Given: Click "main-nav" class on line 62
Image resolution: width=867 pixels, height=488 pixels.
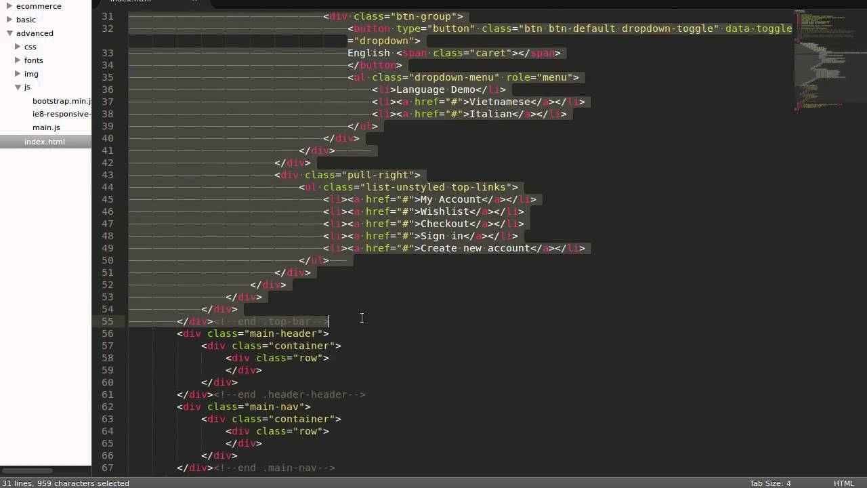Looking at the screenshot, I should [274, 407].
